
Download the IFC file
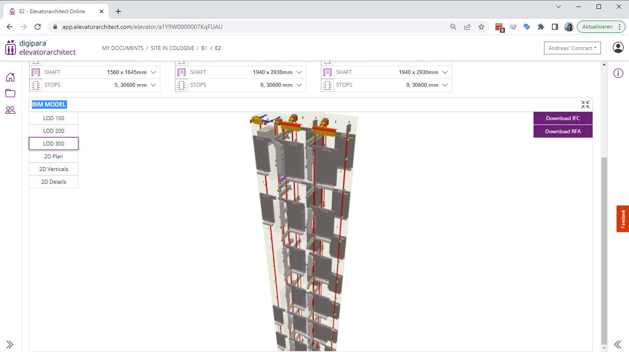tap(562, 118)
